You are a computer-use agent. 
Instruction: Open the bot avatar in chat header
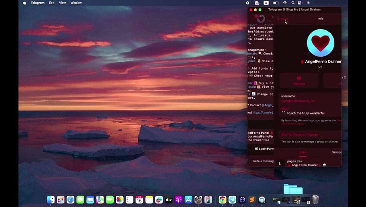click(x=260, y=19)
